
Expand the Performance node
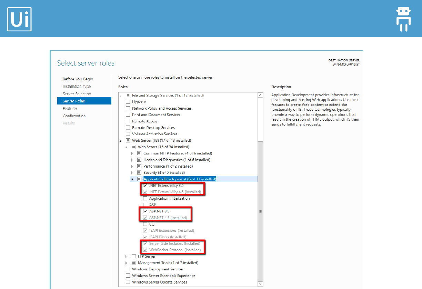pyautogui.click(x=132, y=167)
